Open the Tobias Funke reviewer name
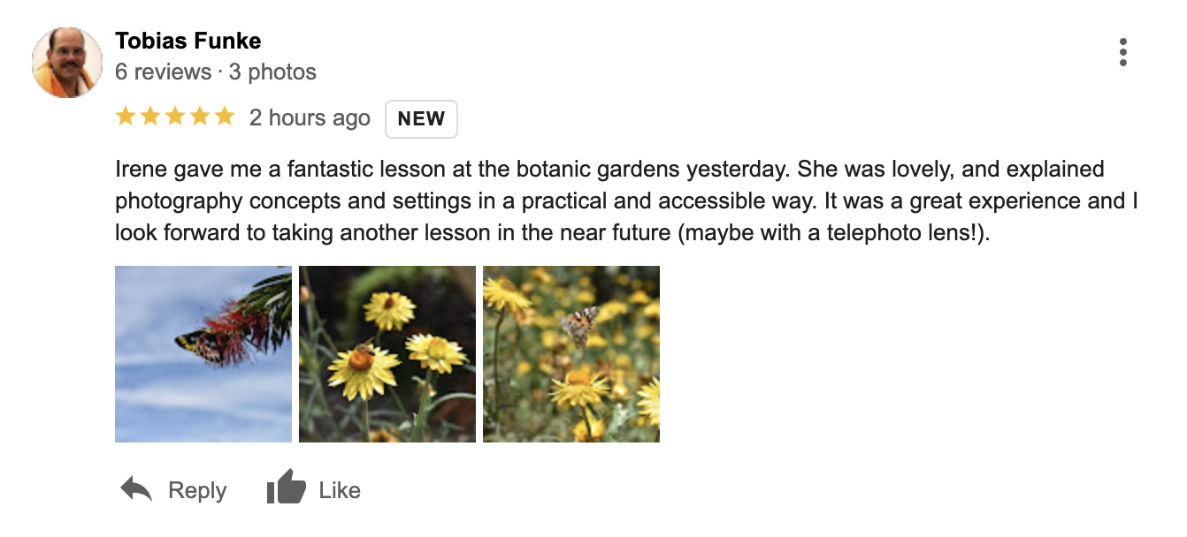 (x=188, y=41)
